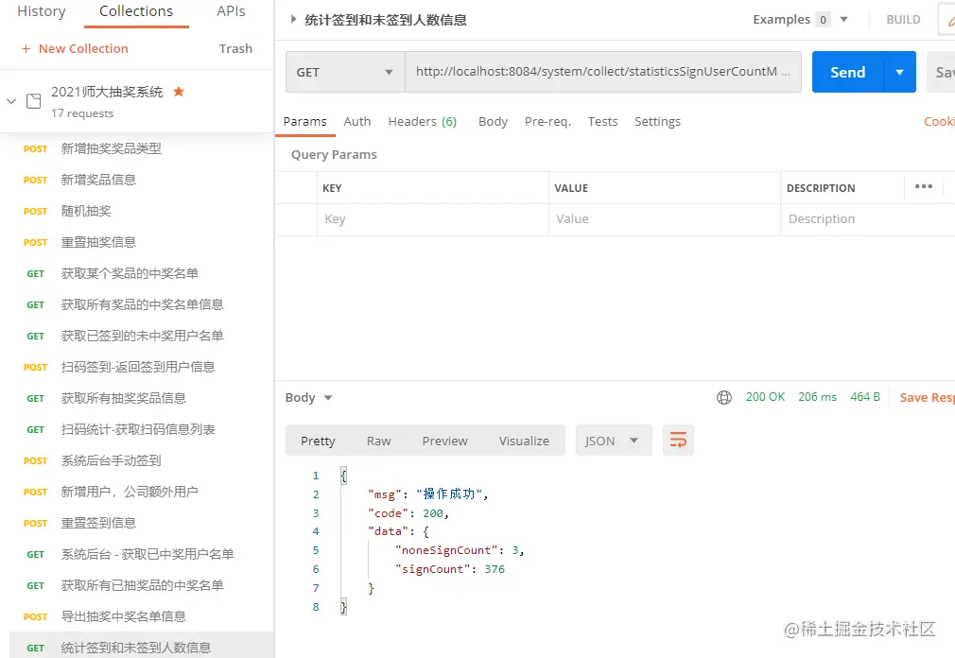Open the Pre-req. tab
Viewport: 955px width, 658px height.
pos(547,121)
